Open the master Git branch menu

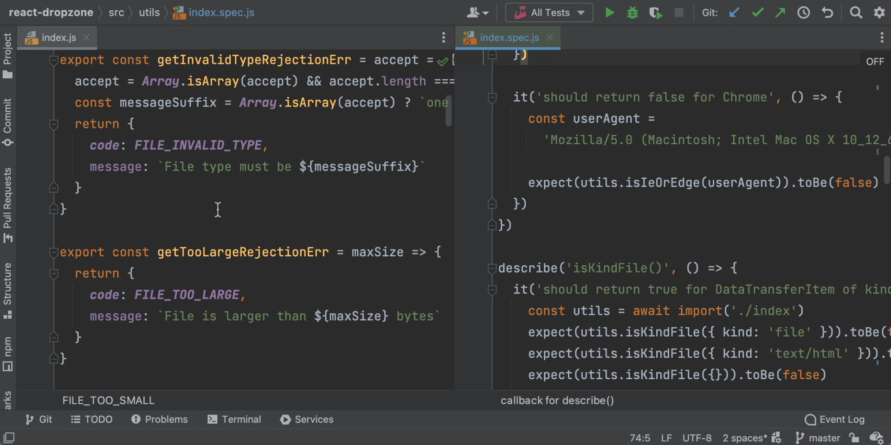[x=818, y=438]
